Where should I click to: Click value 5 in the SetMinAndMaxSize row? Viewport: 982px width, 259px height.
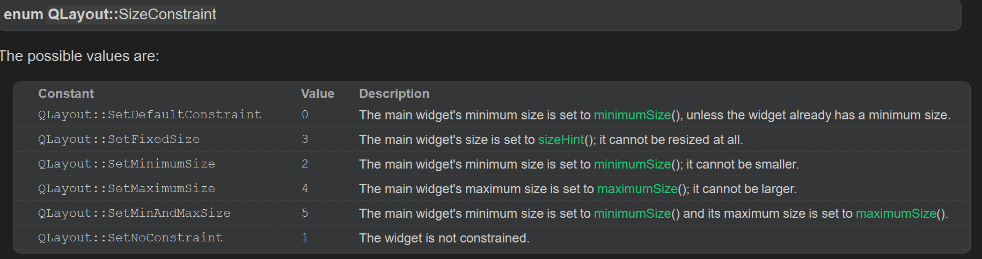click(x=305, y=213)
